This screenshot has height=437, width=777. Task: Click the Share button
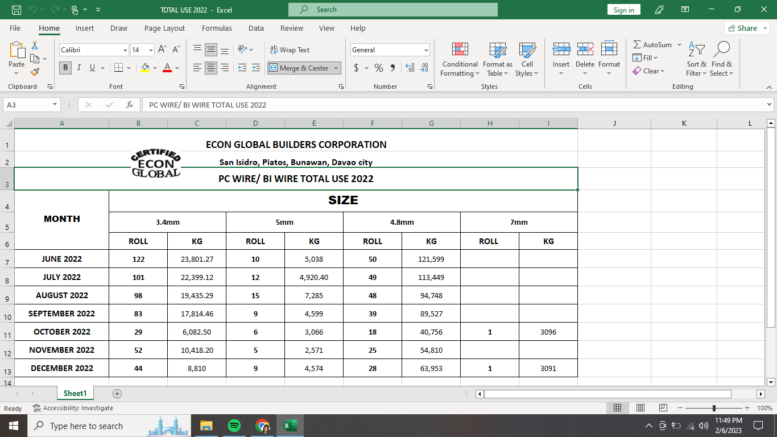(x=747, y=28)
